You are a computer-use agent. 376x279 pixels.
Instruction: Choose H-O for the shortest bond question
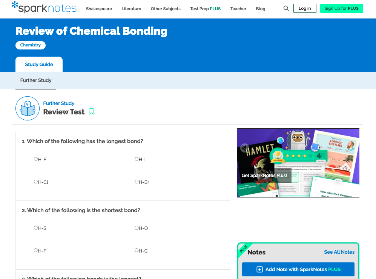click(136, 228)
